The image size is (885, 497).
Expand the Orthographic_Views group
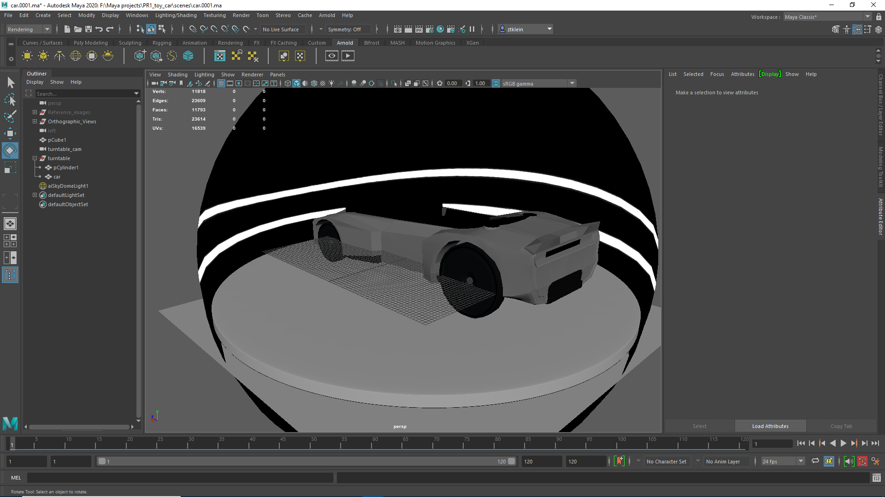(35, 121)
